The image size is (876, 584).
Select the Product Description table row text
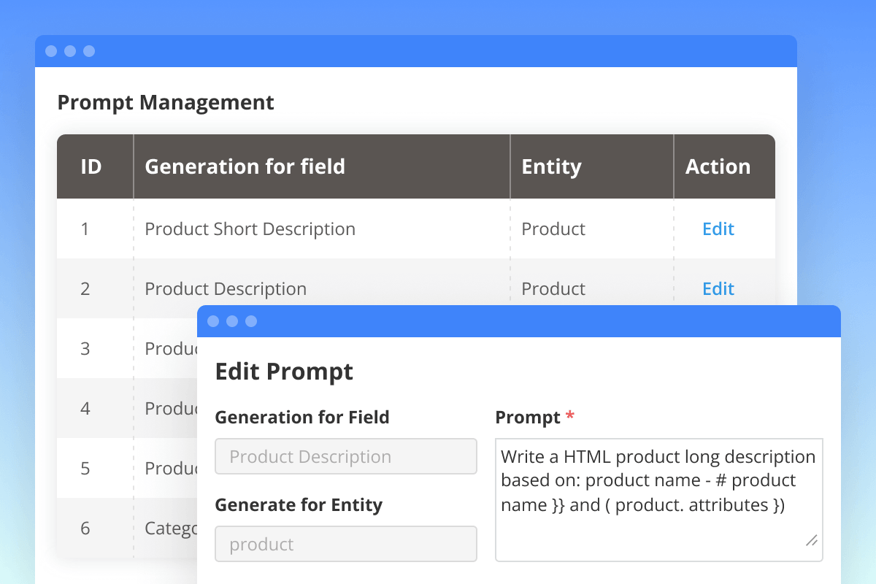(226, 289)
